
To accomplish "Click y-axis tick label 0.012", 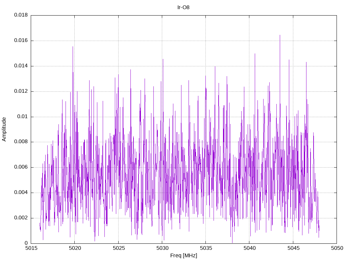I will (x=21, y=91).
